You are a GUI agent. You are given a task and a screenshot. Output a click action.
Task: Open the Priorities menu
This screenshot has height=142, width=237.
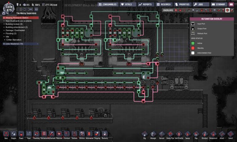(183, 4)
